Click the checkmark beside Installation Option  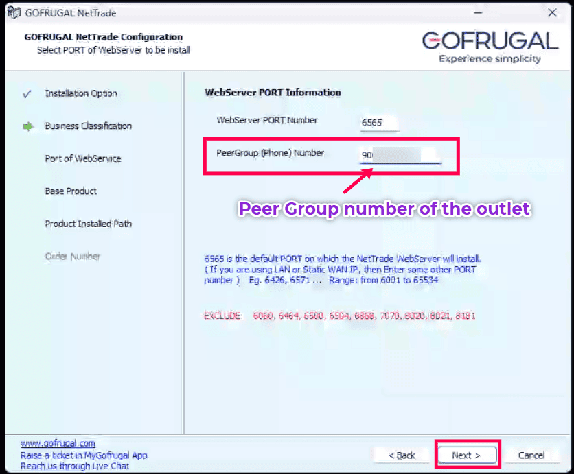(x=27, y=94)
